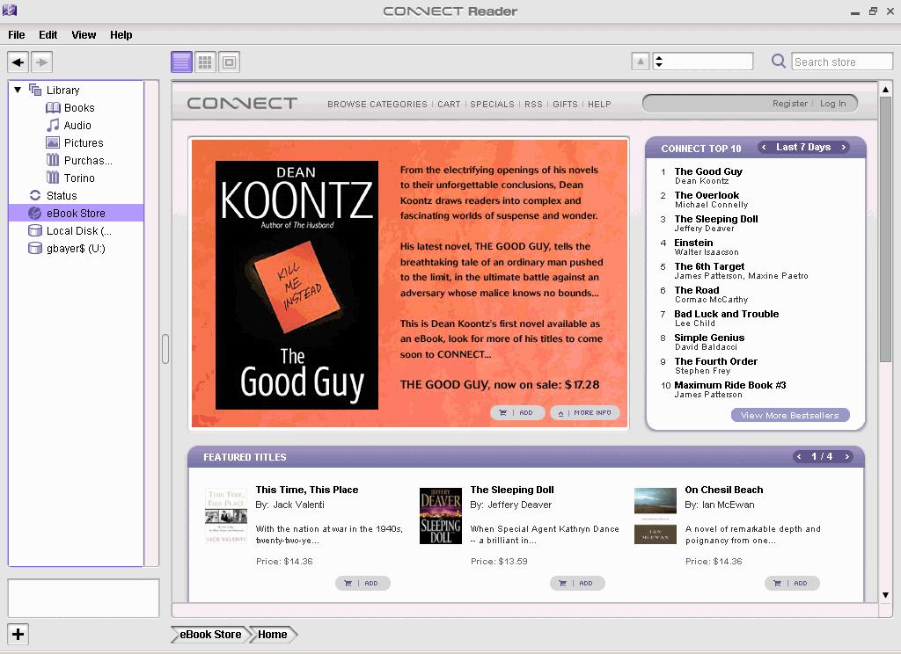Open the File menu
Screen dimensions: 901x654
tap(16, 35)
